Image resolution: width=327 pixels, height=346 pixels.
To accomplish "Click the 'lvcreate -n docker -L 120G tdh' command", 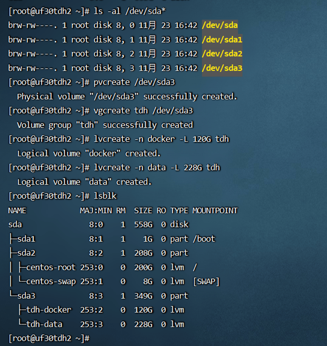I will coord(161,139).
